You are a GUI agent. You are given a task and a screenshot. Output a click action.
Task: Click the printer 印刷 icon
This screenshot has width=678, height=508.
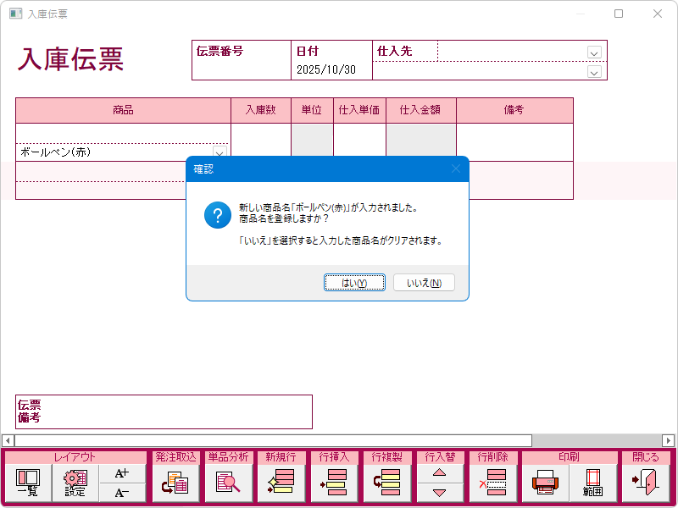(545, 483)
